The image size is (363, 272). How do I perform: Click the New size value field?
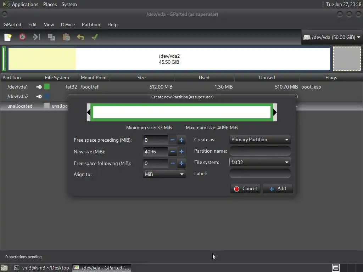pos(156,152)
